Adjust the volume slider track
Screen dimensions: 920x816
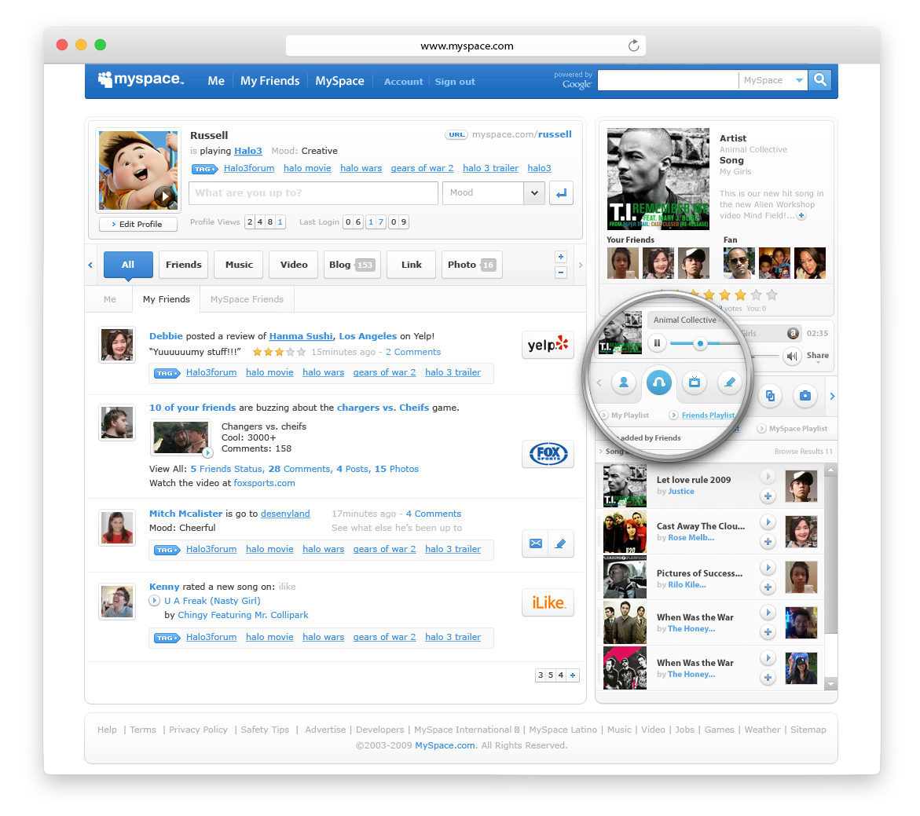[766, 356]
